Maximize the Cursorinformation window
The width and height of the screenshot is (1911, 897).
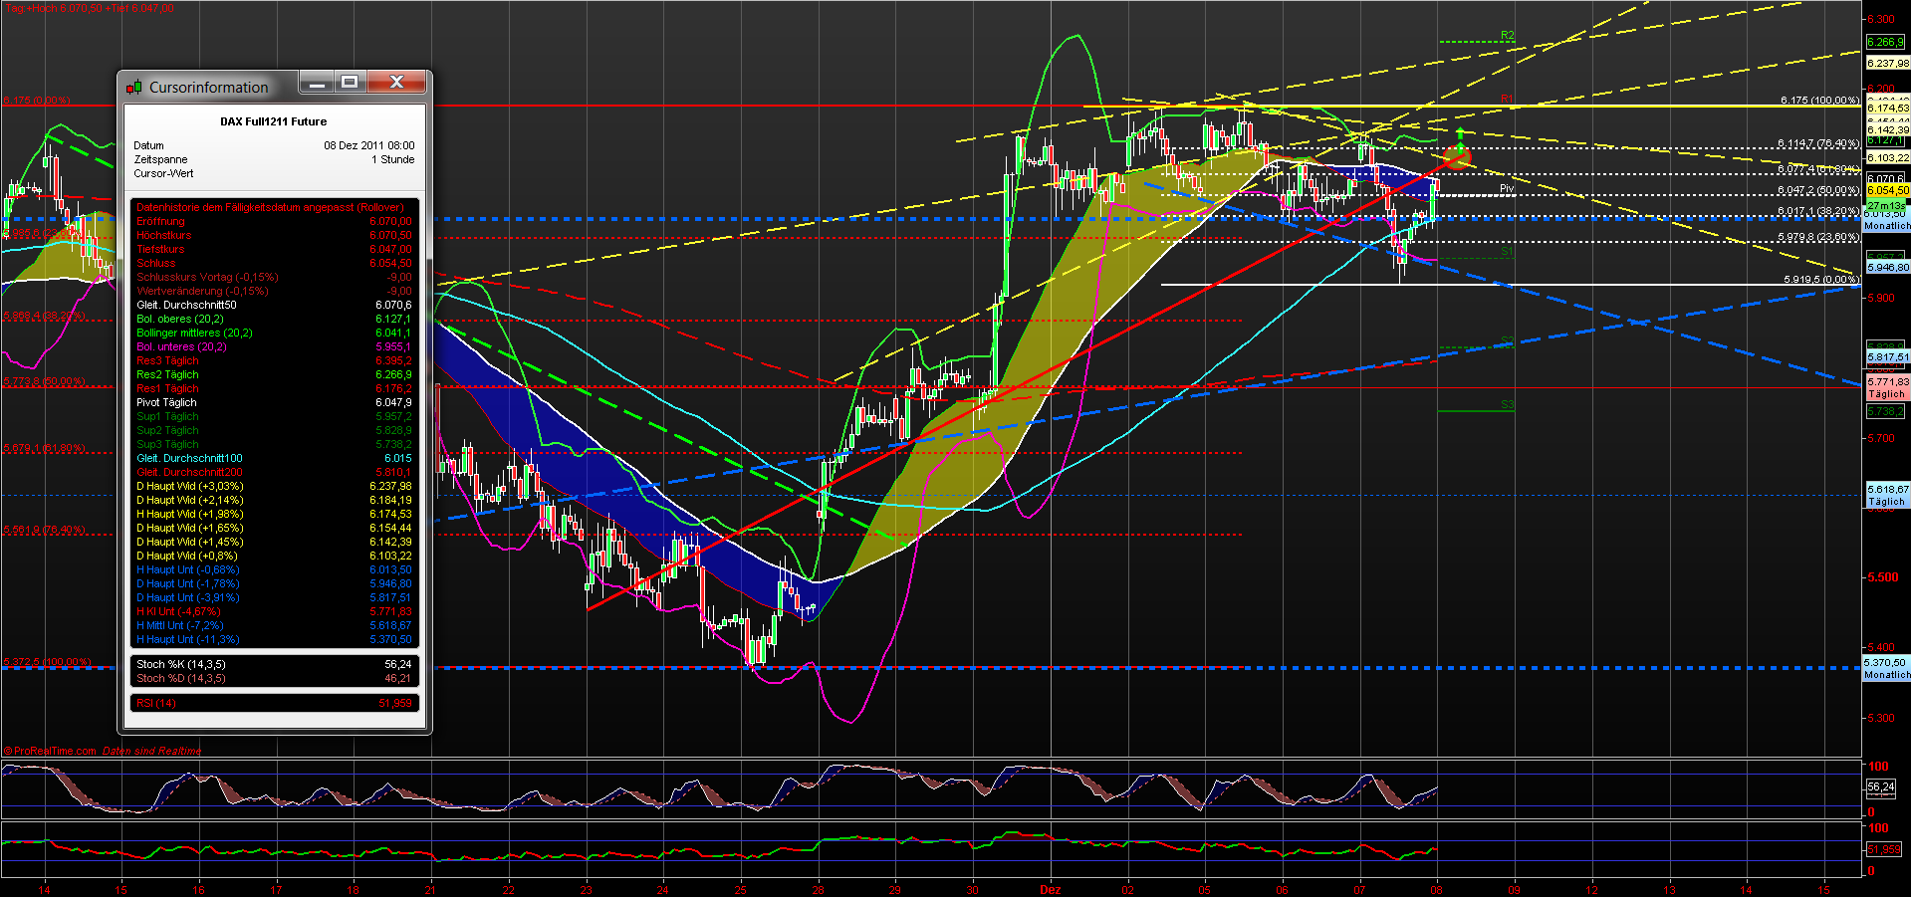pos(350,83)
